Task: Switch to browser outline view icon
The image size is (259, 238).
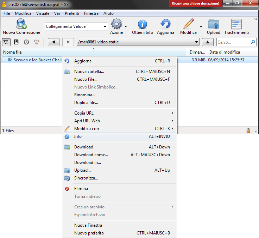Action: pos(6,42)
